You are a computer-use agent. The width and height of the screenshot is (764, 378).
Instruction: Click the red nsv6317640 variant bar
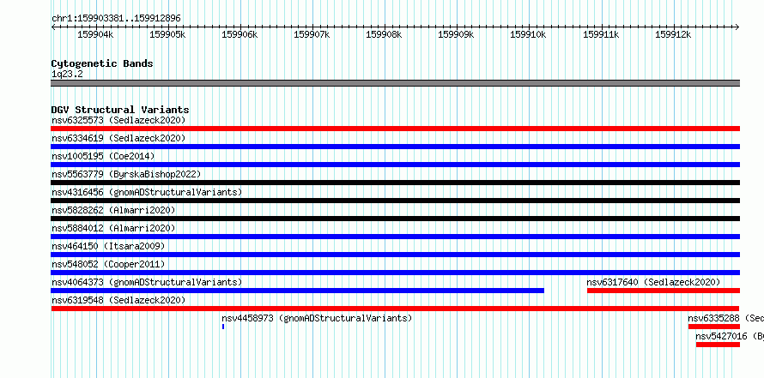(664, 291)
